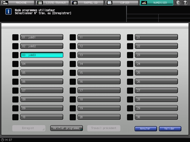Choose program slot 07
Image resolution: width=190 pixels, height=142 pixels.
(42, 90)
